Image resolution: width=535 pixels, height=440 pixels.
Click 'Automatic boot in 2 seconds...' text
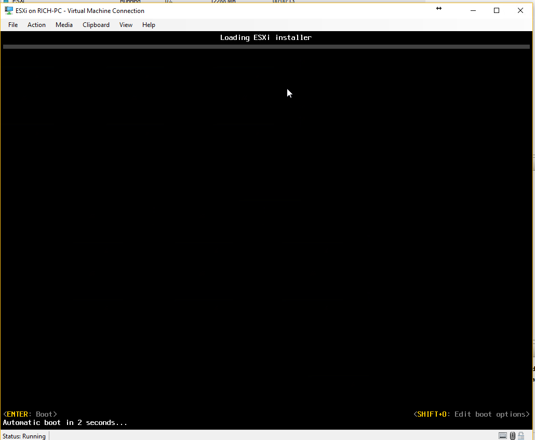[x=65, y=423]
